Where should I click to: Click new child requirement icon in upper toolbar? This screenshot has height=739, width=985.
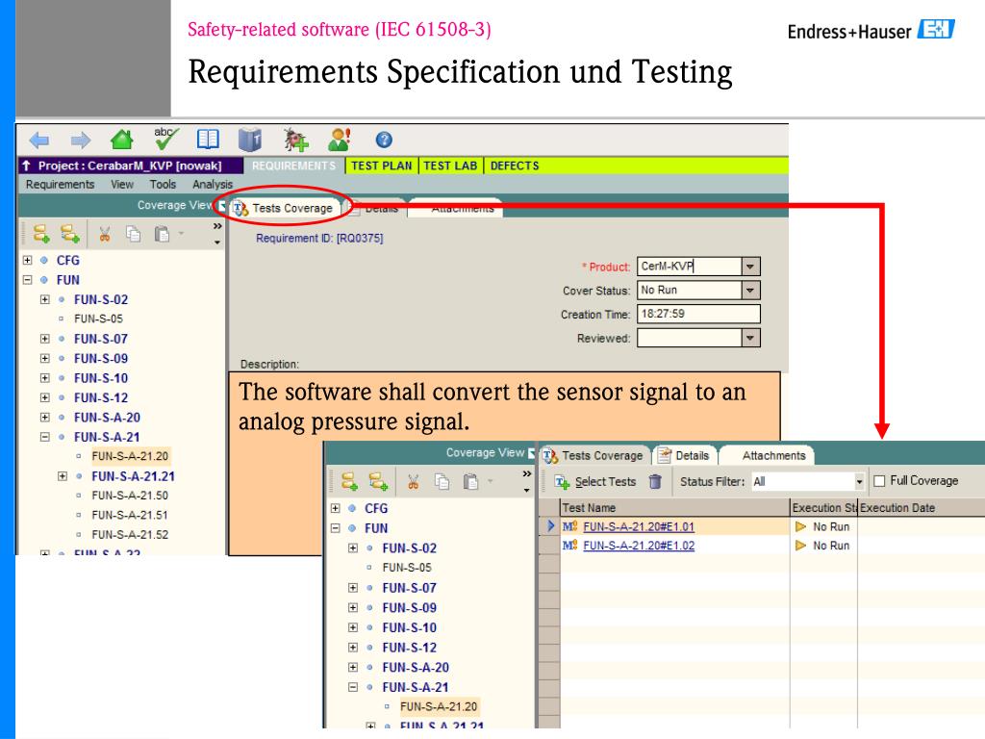coord(69,235)
